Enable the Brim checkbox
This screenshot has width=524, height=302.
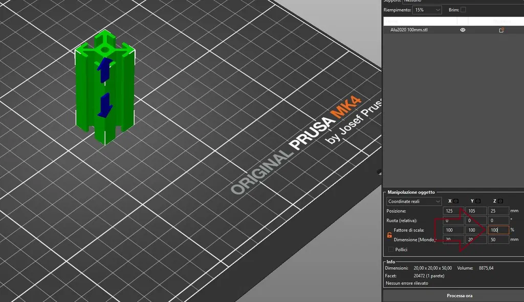click(463, 10)
